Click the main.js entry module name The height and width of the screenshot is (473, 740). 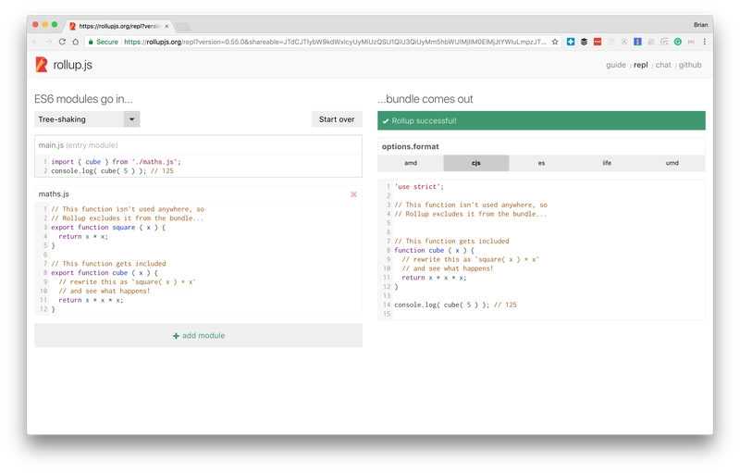[51, 145]
